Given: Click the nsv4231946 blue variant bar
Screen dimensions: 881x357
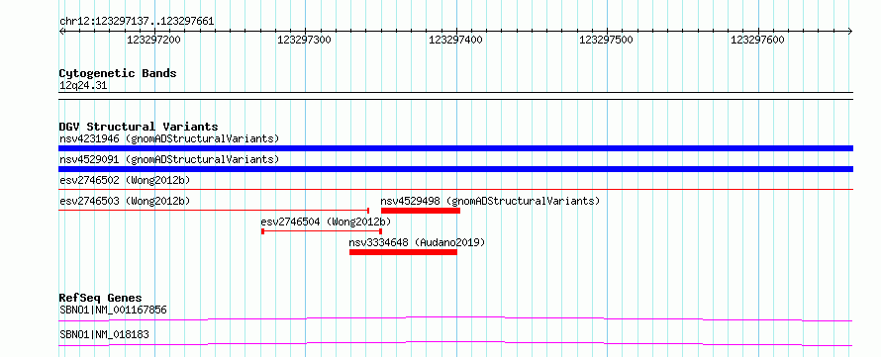Looking at the screenshot, I should pos(455,148).
